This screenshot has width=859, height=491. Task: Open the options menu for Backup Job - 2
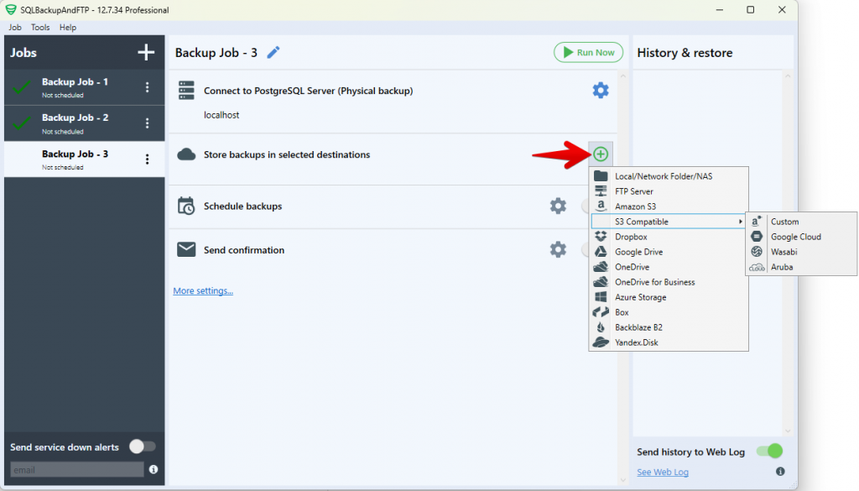147,123
